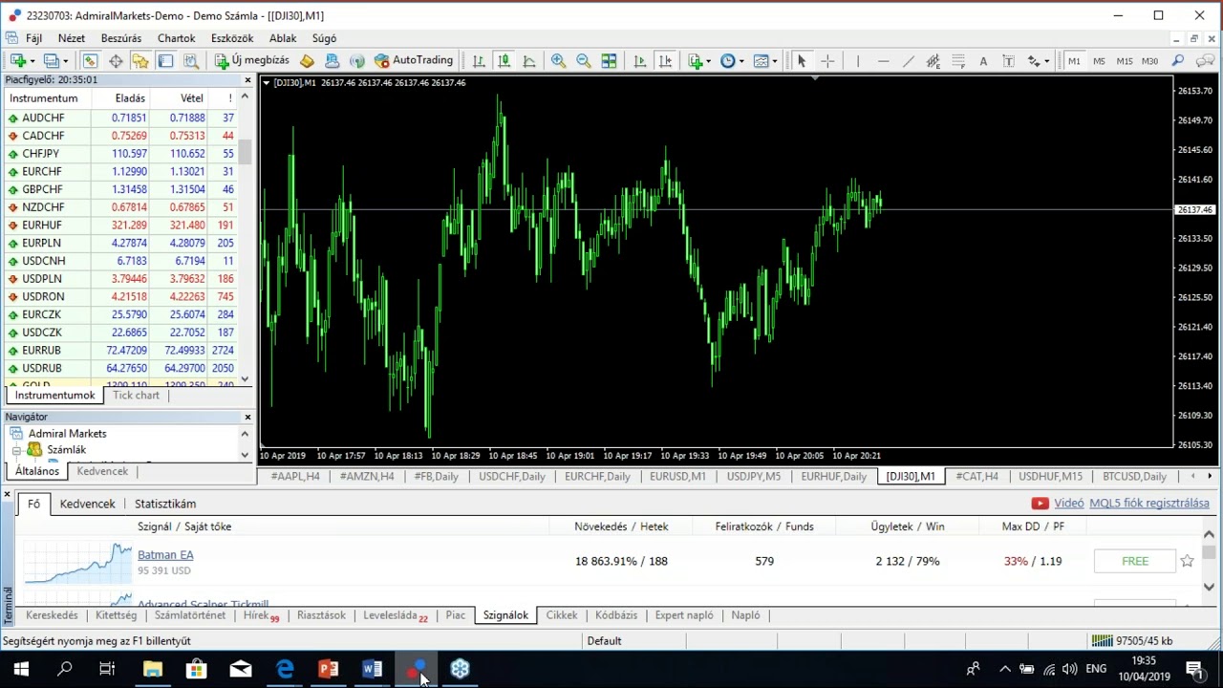This screenshot has height=688, width=1223.
Task: Open MetaEditor via the yellow book icon
Action: [307, 61]
